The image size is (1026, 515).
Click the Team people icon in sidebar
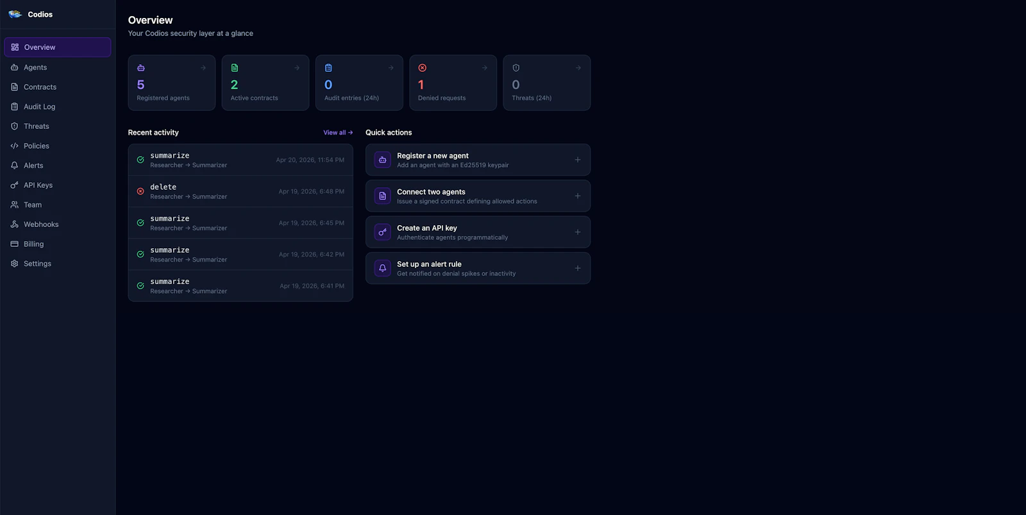14,205
